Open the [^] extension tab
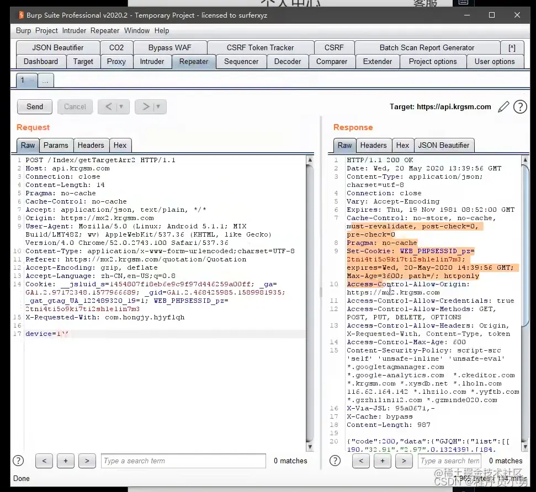 (x=512, y=47)
